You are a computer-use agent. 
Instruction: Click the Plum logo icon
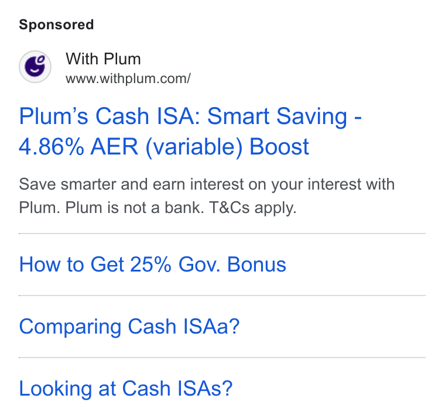tap(35, 67)
